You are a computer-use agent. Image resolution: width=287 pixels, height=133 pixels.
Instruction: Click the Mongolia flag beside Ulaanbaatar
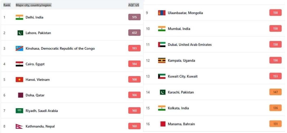click(x=162, y=13)
